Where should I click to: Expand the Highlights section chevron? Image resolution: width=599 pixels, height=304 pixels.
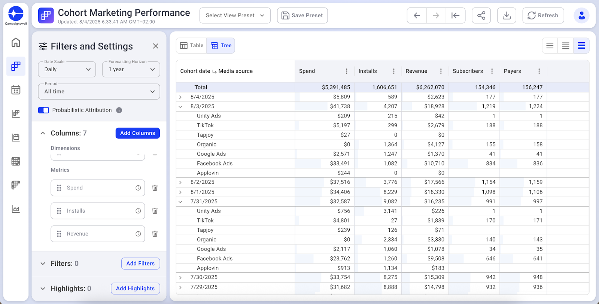click(x=43, y=289)
